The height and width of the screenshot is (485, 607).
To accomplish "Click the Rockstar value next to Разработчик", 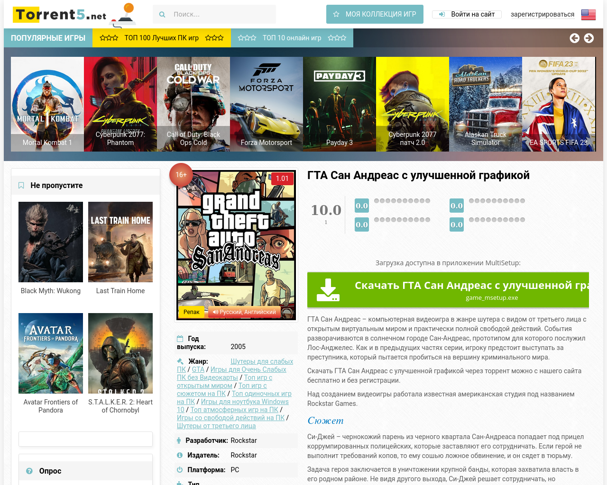I will [244, 440].
